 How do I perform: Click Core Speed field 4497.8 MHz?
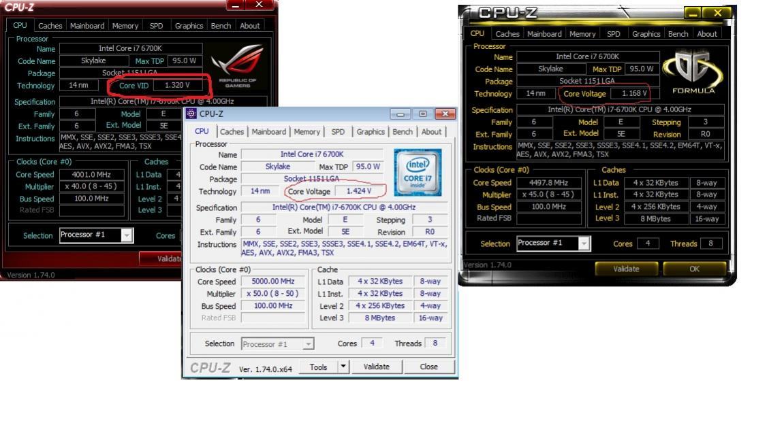pyautogui.click(x=548, y=183)
